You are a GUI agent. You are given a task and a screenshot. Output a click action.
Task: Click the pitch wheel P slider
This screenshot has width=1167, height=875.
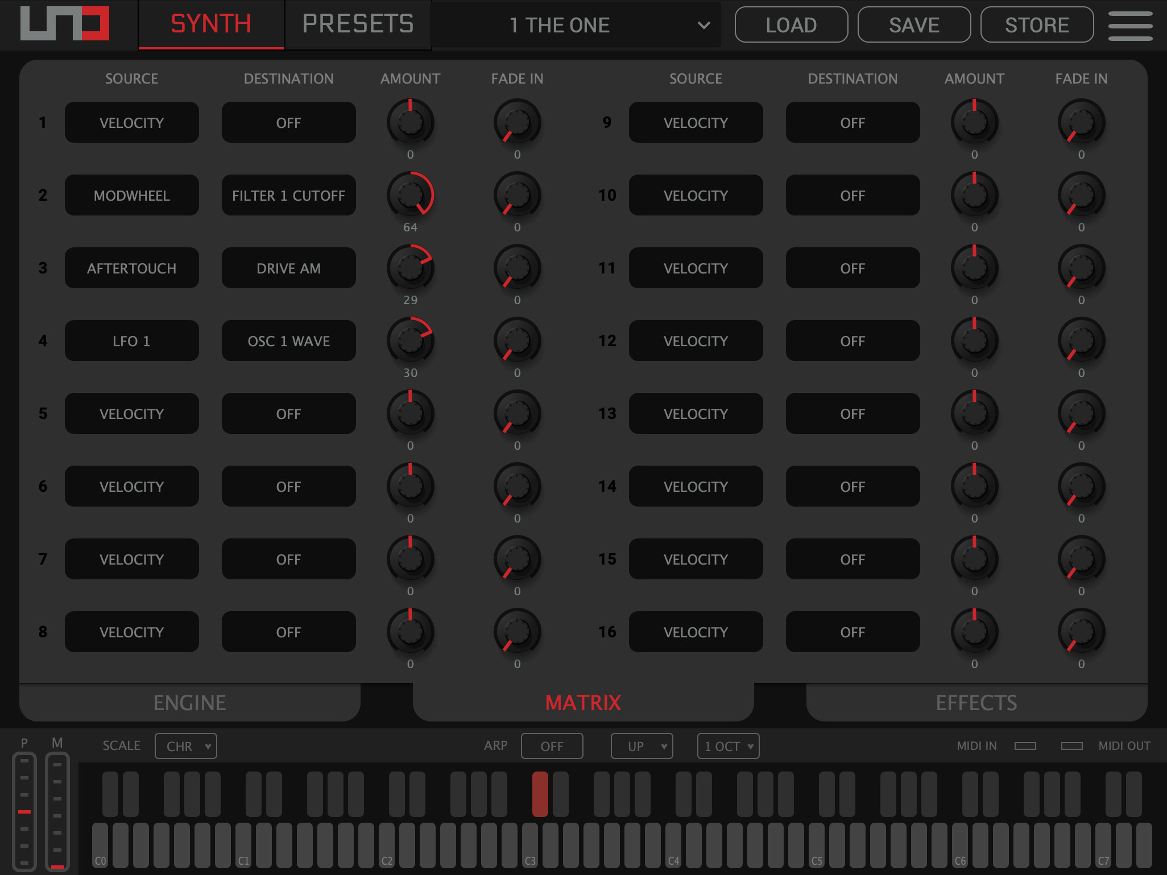click(x=24, y=811)
